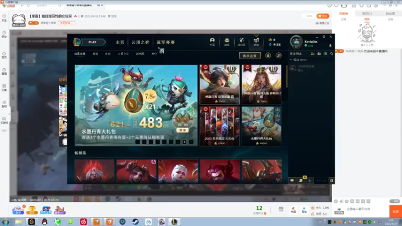The height and width of the screenshot is (226, 402).
Task: Click the orange 发送 send button
Action: tap(395, 211)
